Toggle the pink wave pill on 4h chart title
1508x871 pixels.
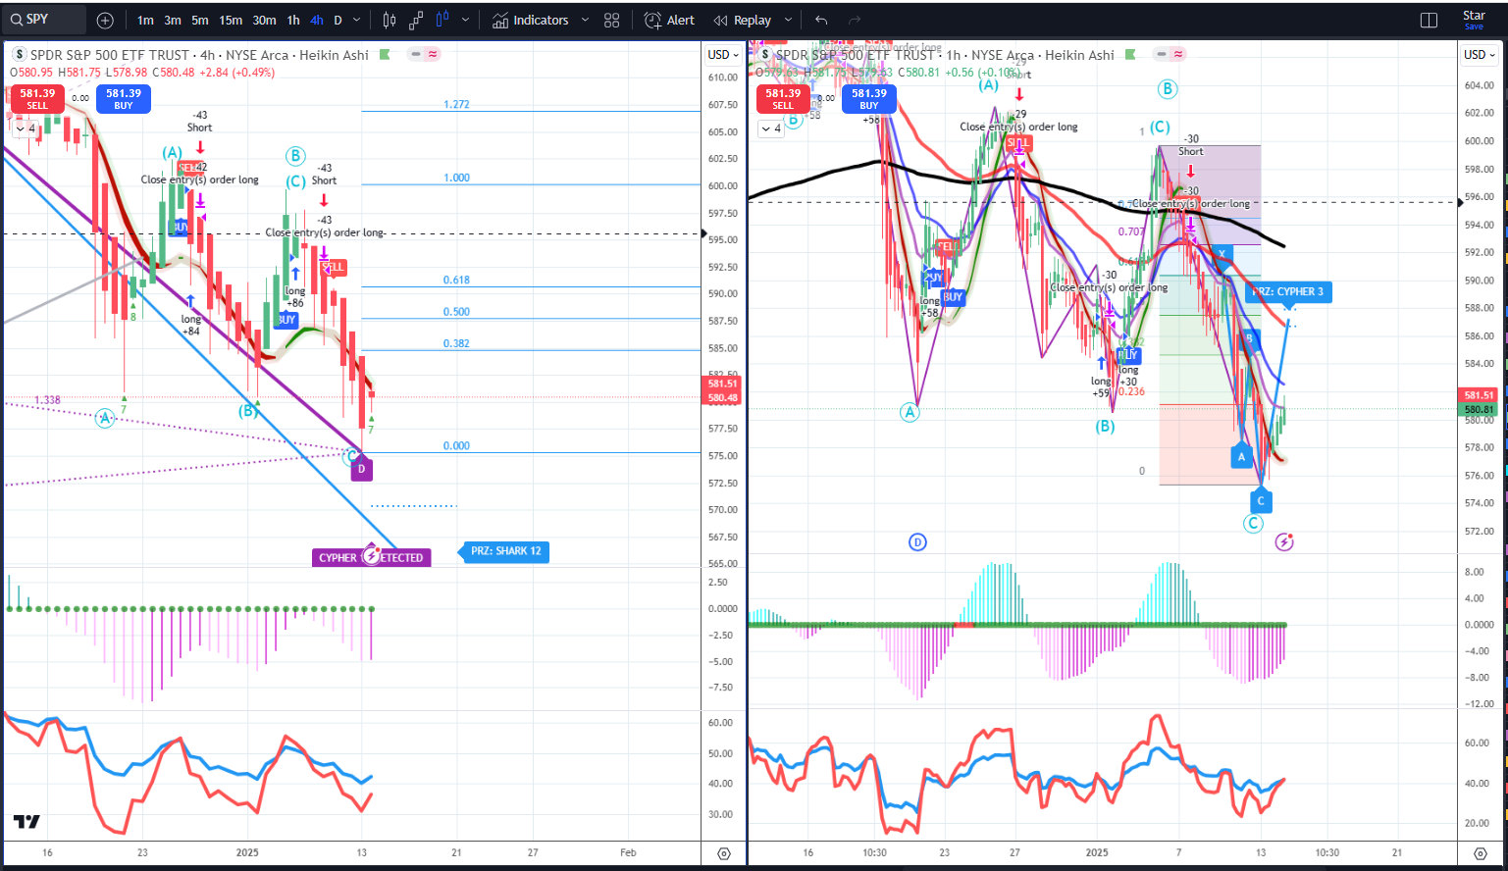tap(433, 55)
